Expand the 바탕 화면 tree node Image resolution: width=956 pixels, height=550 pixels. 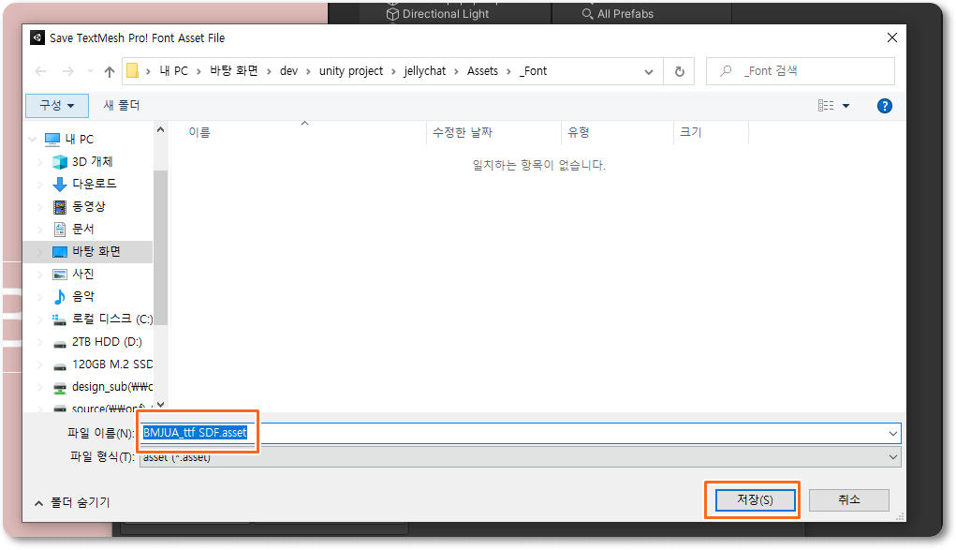coord(40,251)
